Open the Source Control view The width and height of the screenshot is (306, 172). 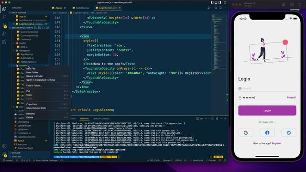tap(4, 25)
